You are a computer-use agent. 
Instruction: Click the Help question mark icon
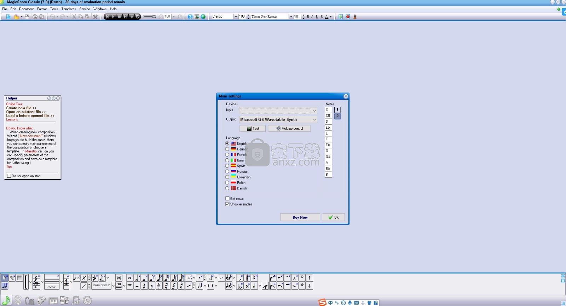[x=190, y=17]
